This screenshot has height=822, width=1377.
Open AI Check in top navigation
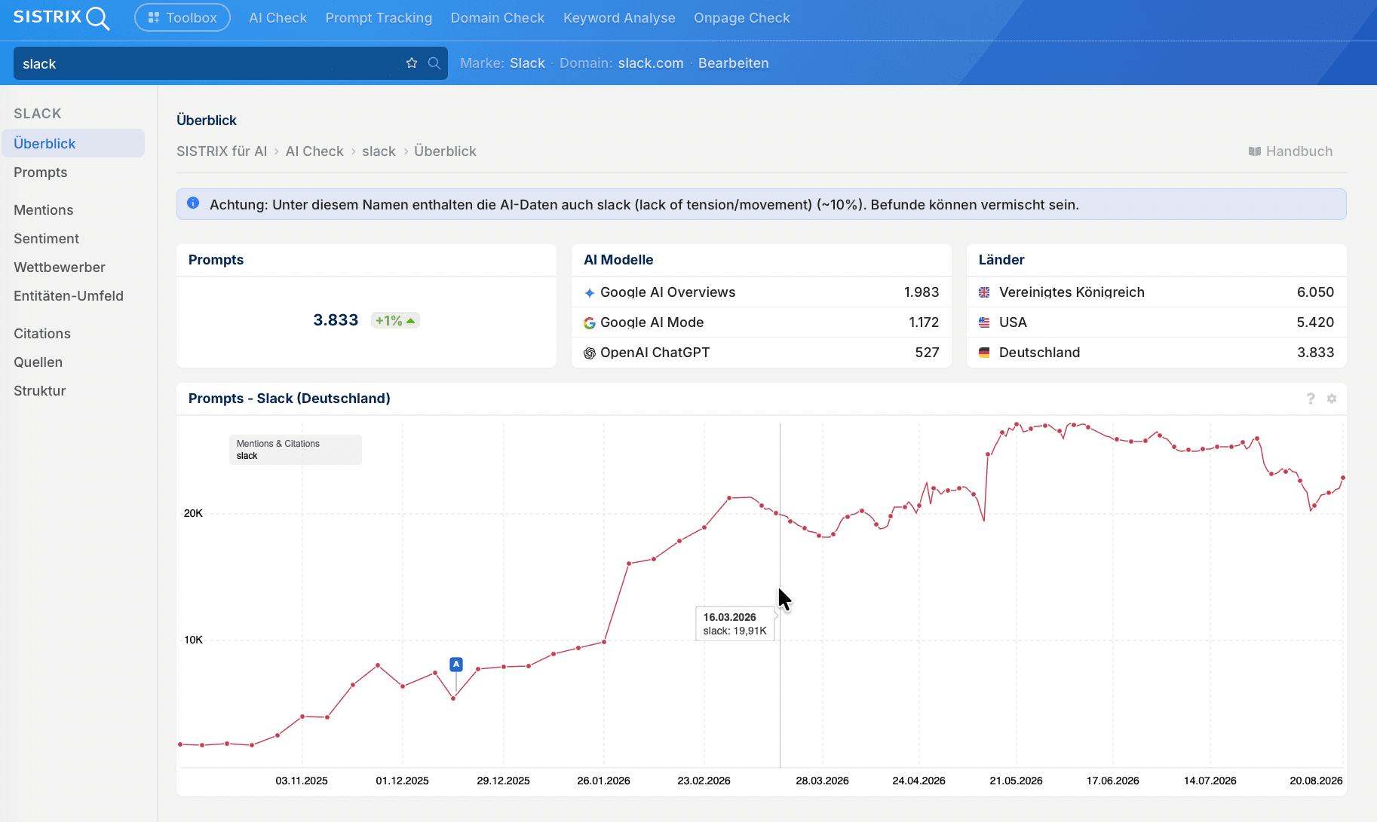point(278,17)
